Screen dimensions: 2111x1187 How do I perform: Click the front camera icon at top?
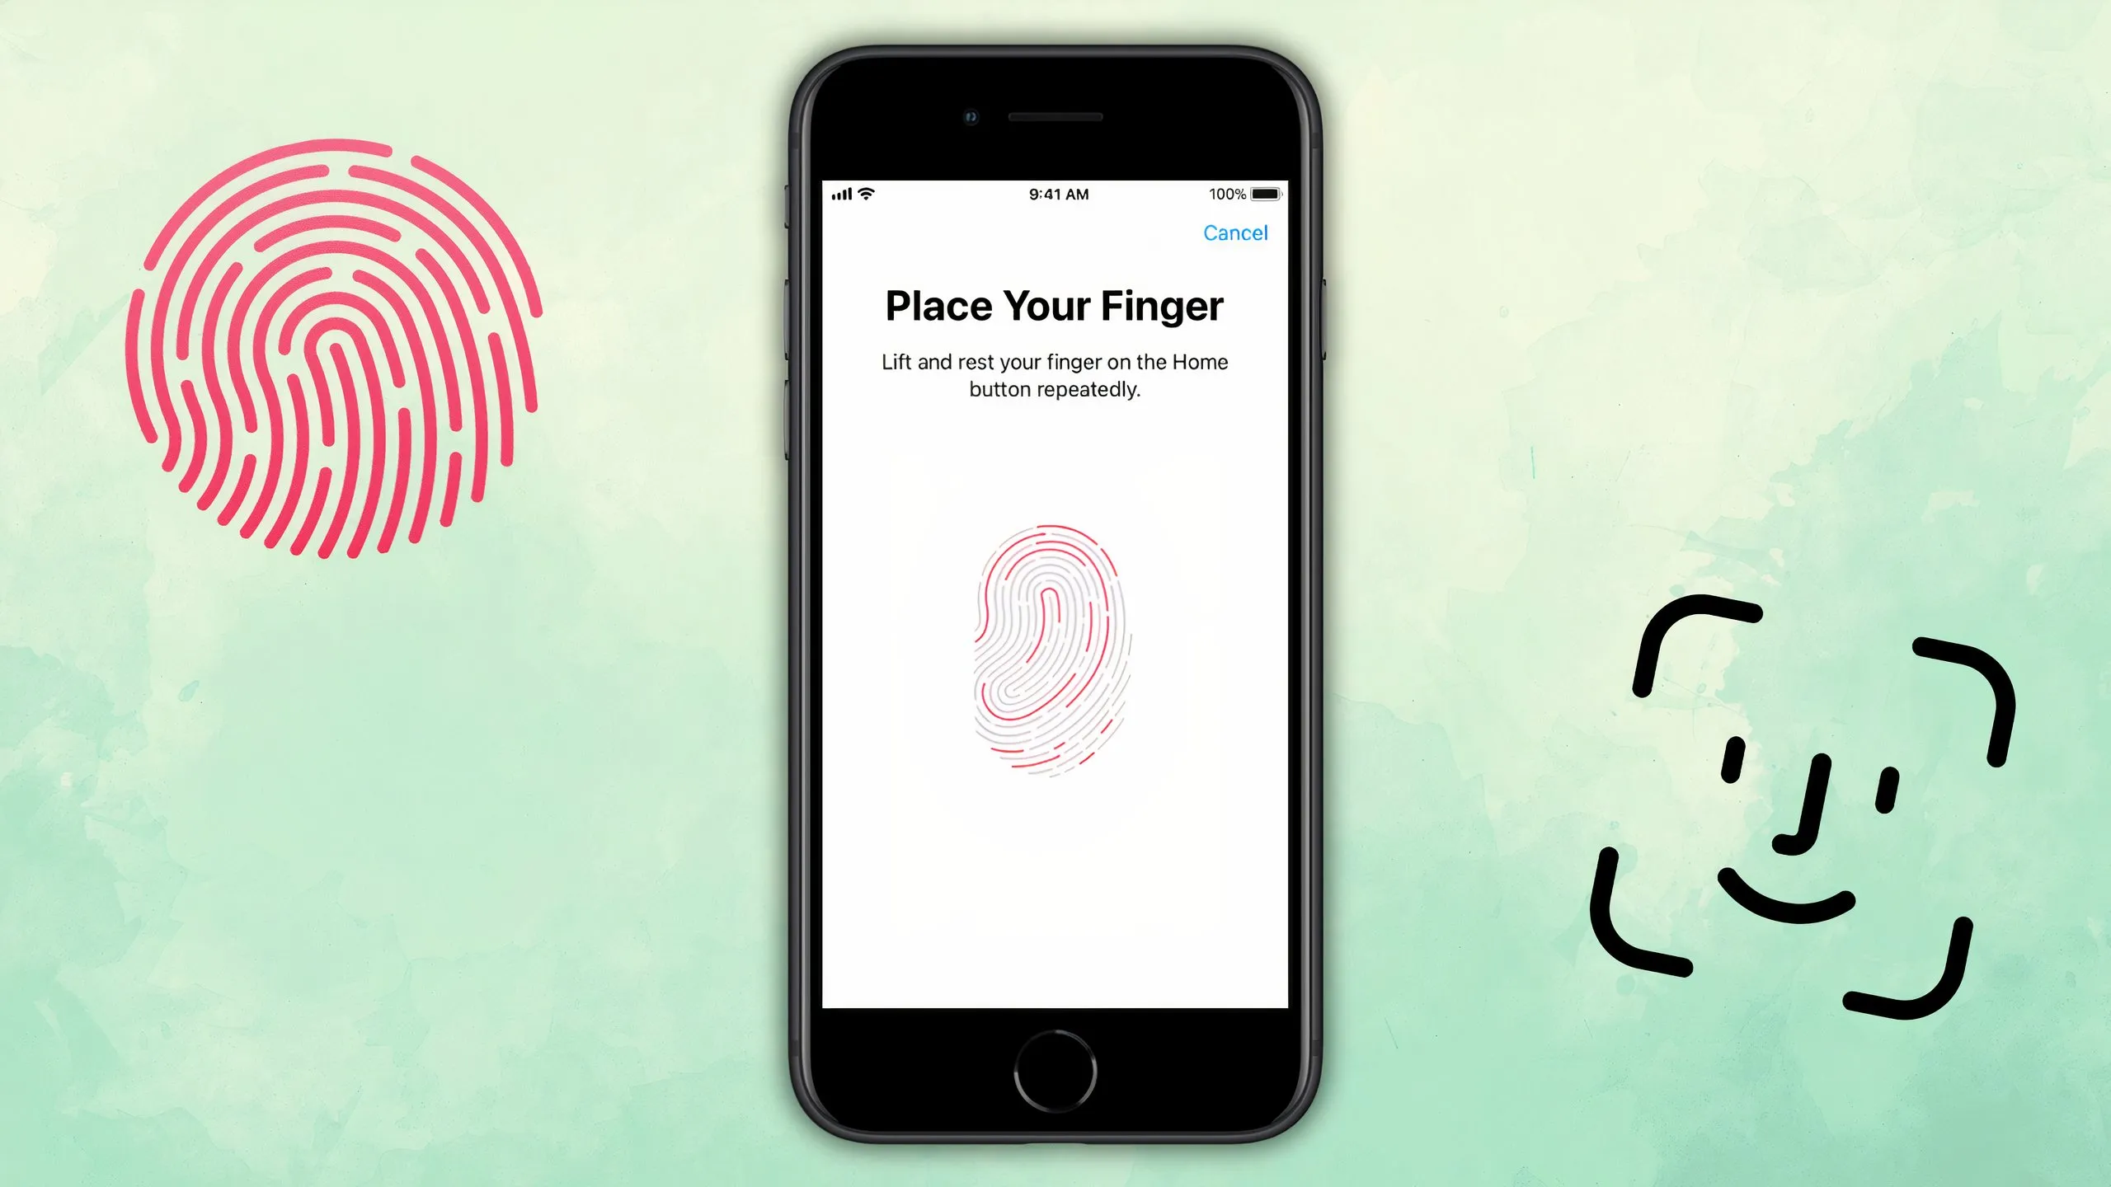(971, 111)
